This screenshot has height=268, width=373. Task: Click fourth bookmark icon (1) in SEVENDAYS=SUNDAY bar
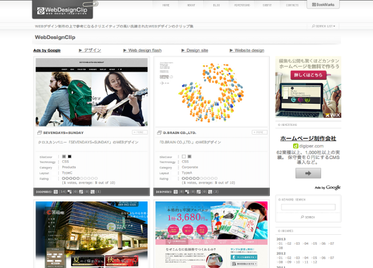coord(93,192)
